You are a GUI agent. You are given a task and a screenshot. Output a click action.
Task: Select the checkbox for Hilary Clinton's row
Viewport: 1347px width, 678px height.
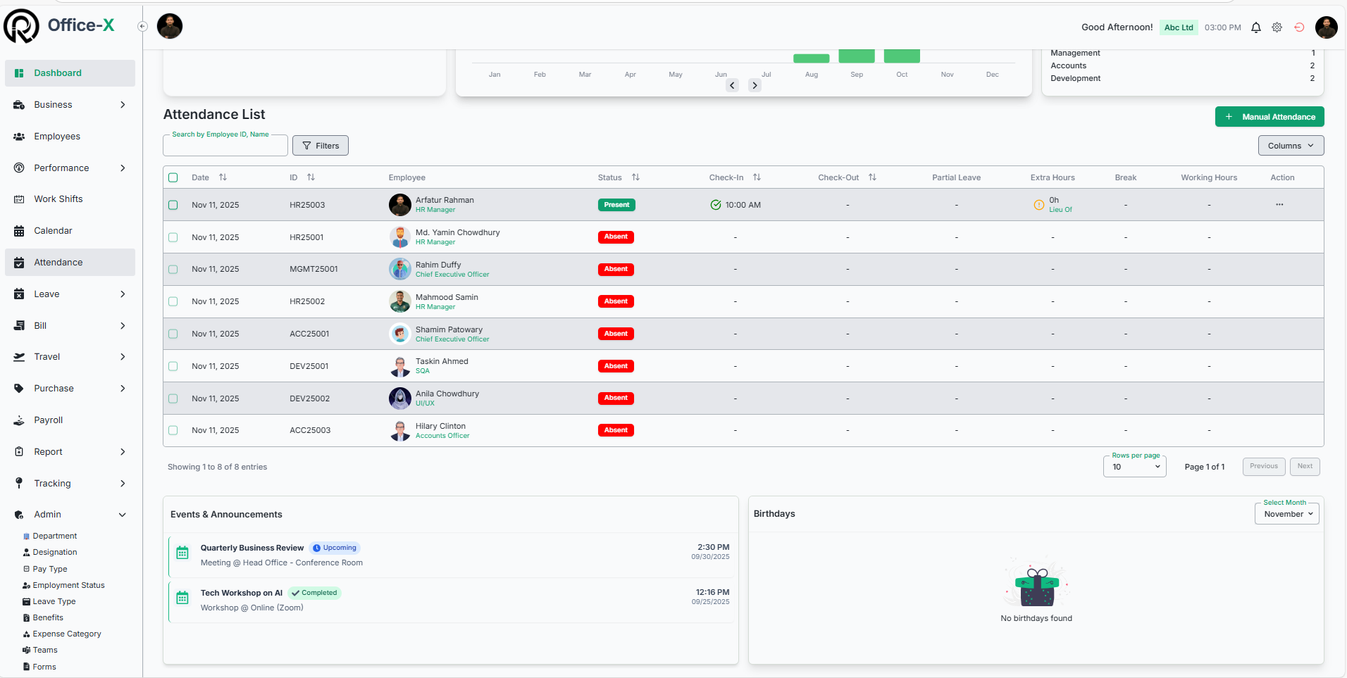[173, 430]
